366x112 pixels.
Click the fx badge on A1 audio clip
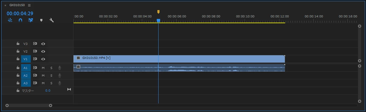[78, 67]
